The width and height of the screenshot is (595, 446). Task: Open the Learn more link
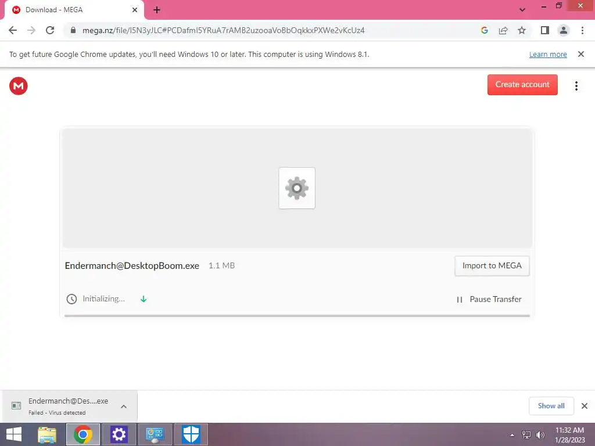pyautogui.click(x=548, y=54)
